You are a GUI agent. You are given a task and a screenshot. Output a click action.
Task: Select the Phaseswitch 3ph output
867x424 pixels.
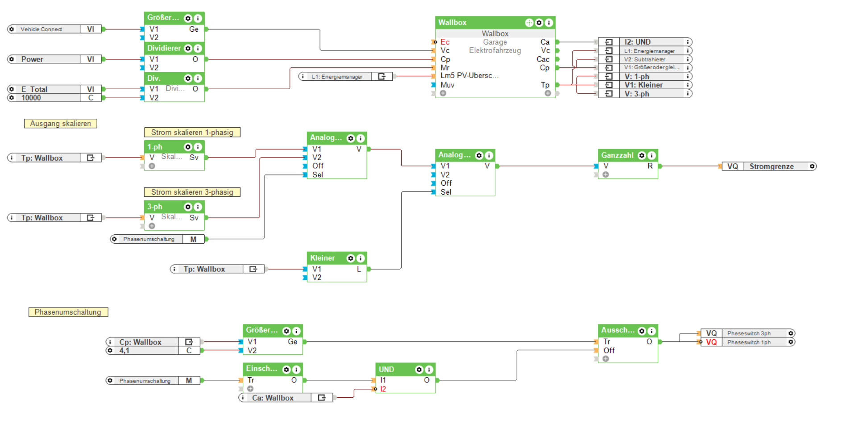coord(748,333)
